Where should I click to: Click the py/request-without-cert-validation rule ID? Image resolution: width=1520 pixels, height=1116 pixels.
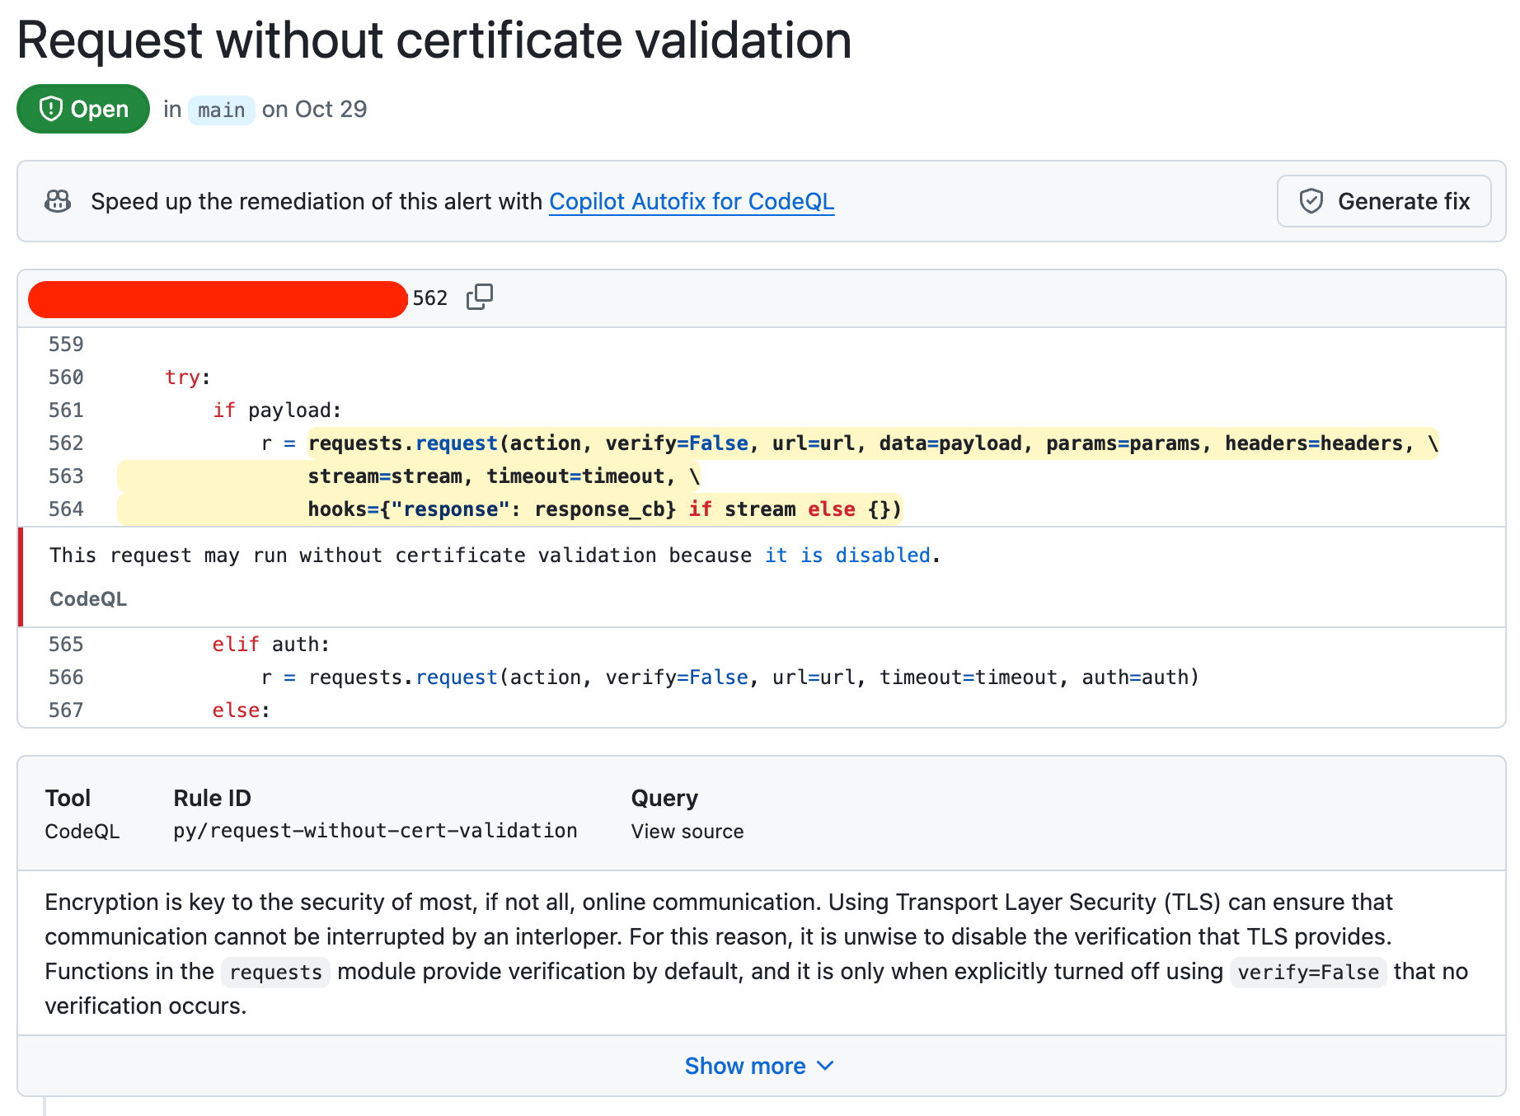(375, 831)
